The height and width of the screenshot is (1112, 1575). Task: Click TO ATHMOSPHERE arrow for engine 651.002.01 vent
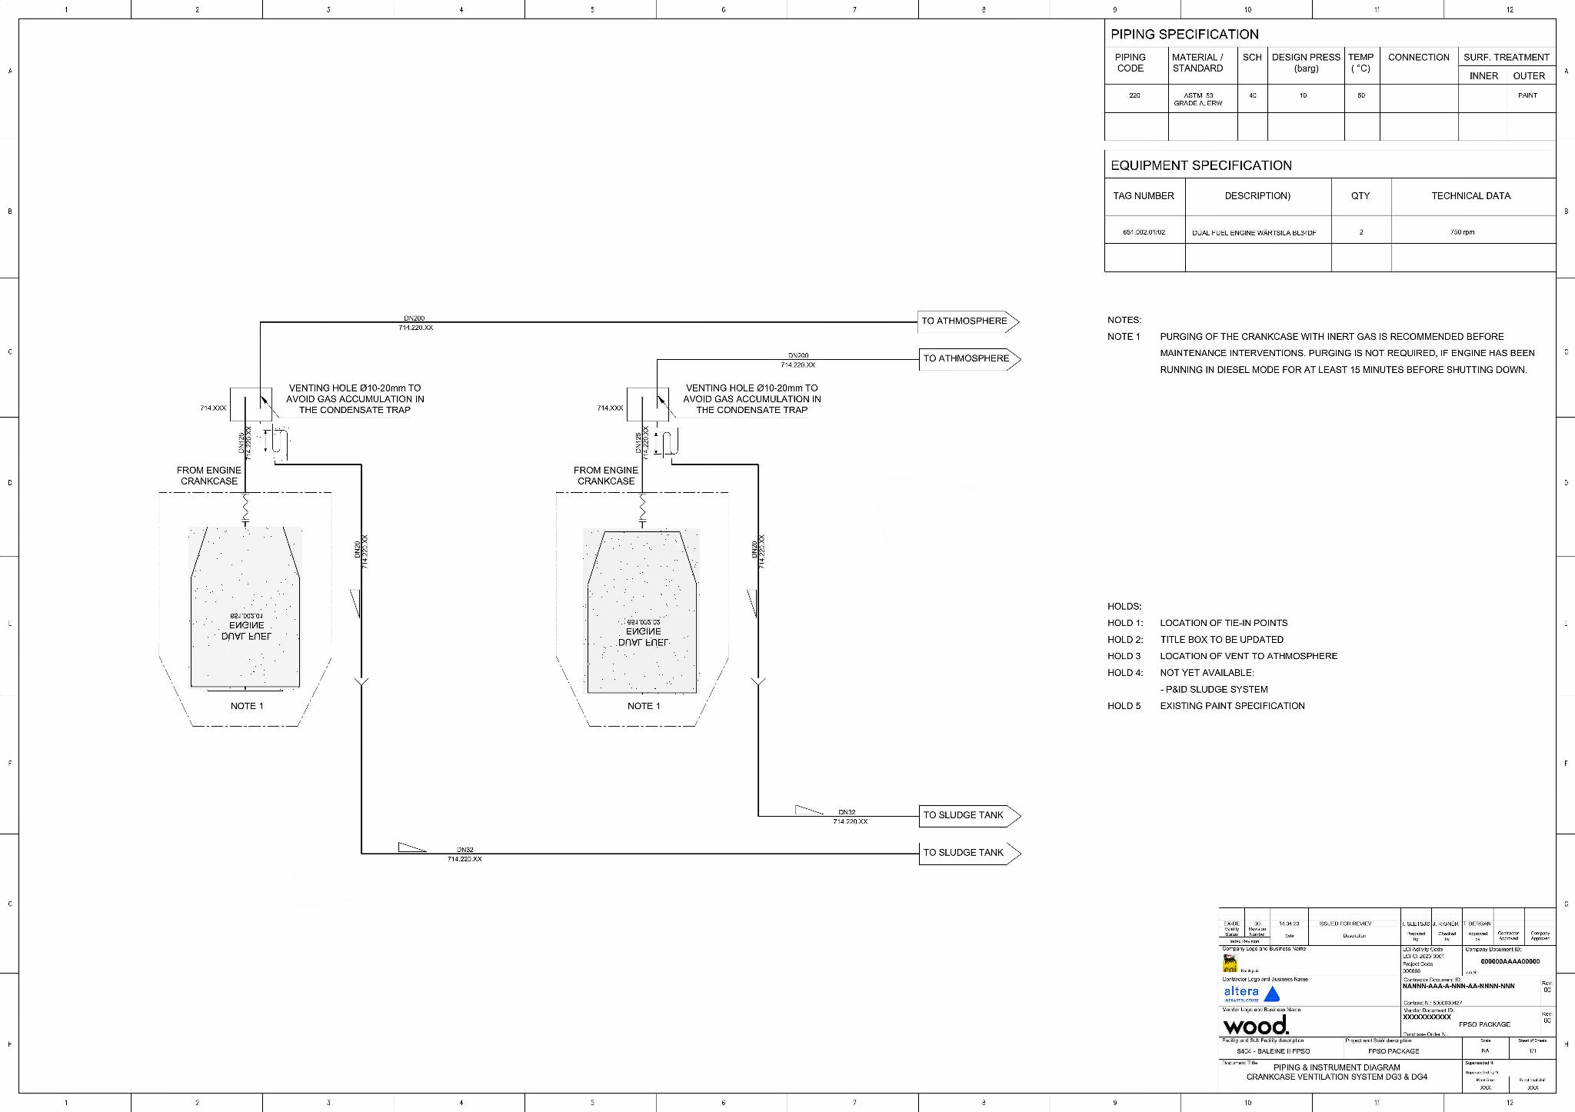969,321
